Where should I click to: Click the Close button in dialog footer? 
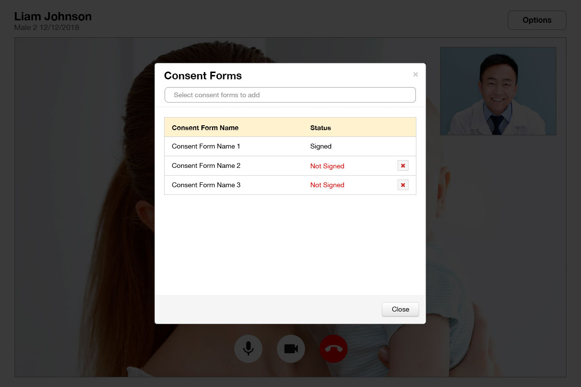[400, 309]
